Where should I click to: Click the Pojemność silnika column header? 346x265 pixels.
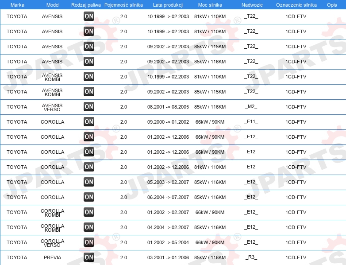point(123,5)
